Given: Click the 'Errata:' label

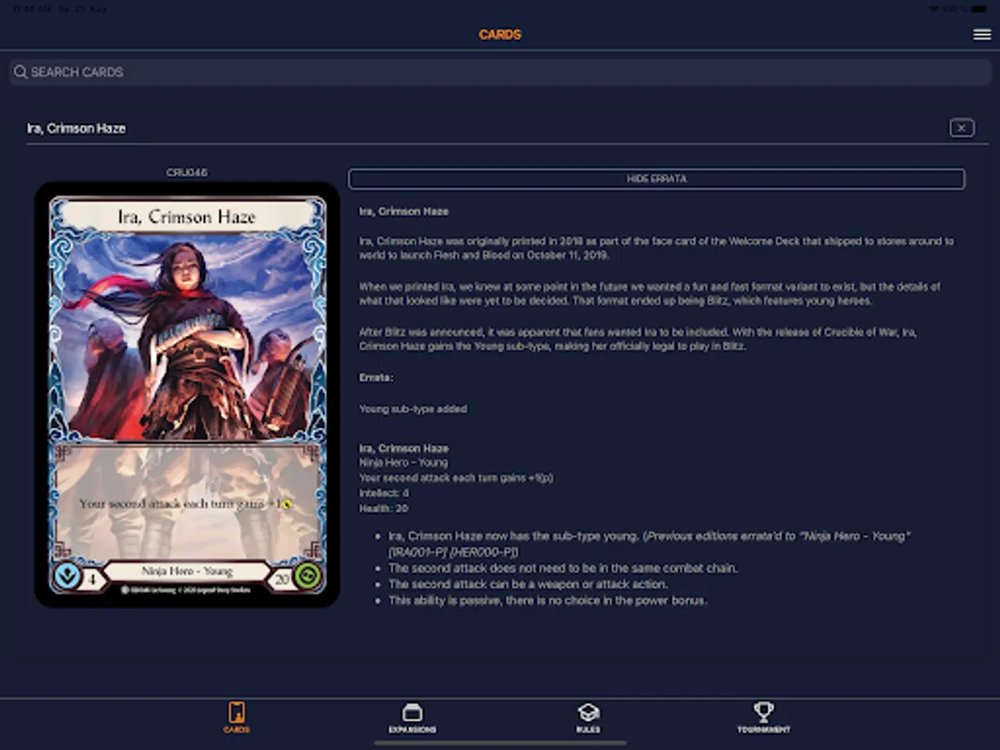Looking at the screenshot, I should pos(376,377).
